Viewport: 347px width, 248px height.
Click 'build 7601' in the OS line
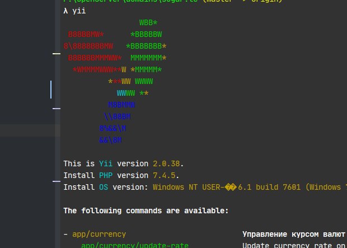click(278, 187)
